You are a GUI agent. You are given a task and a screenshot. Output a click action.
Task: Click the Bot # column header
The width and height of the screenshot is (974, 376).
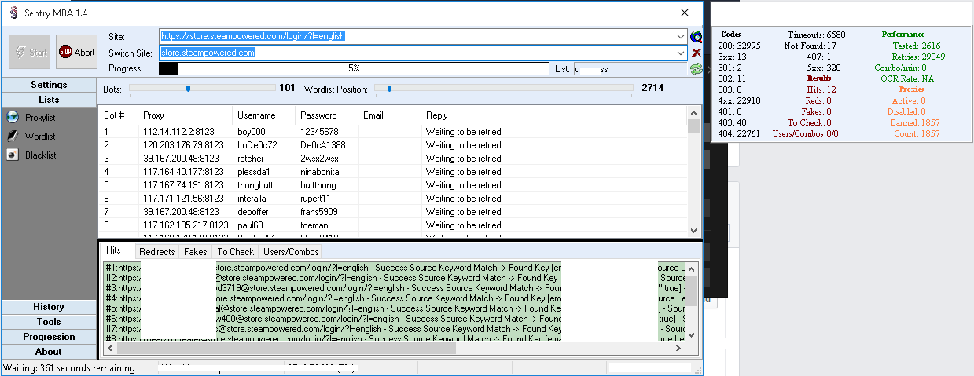[x=118, y=115]
